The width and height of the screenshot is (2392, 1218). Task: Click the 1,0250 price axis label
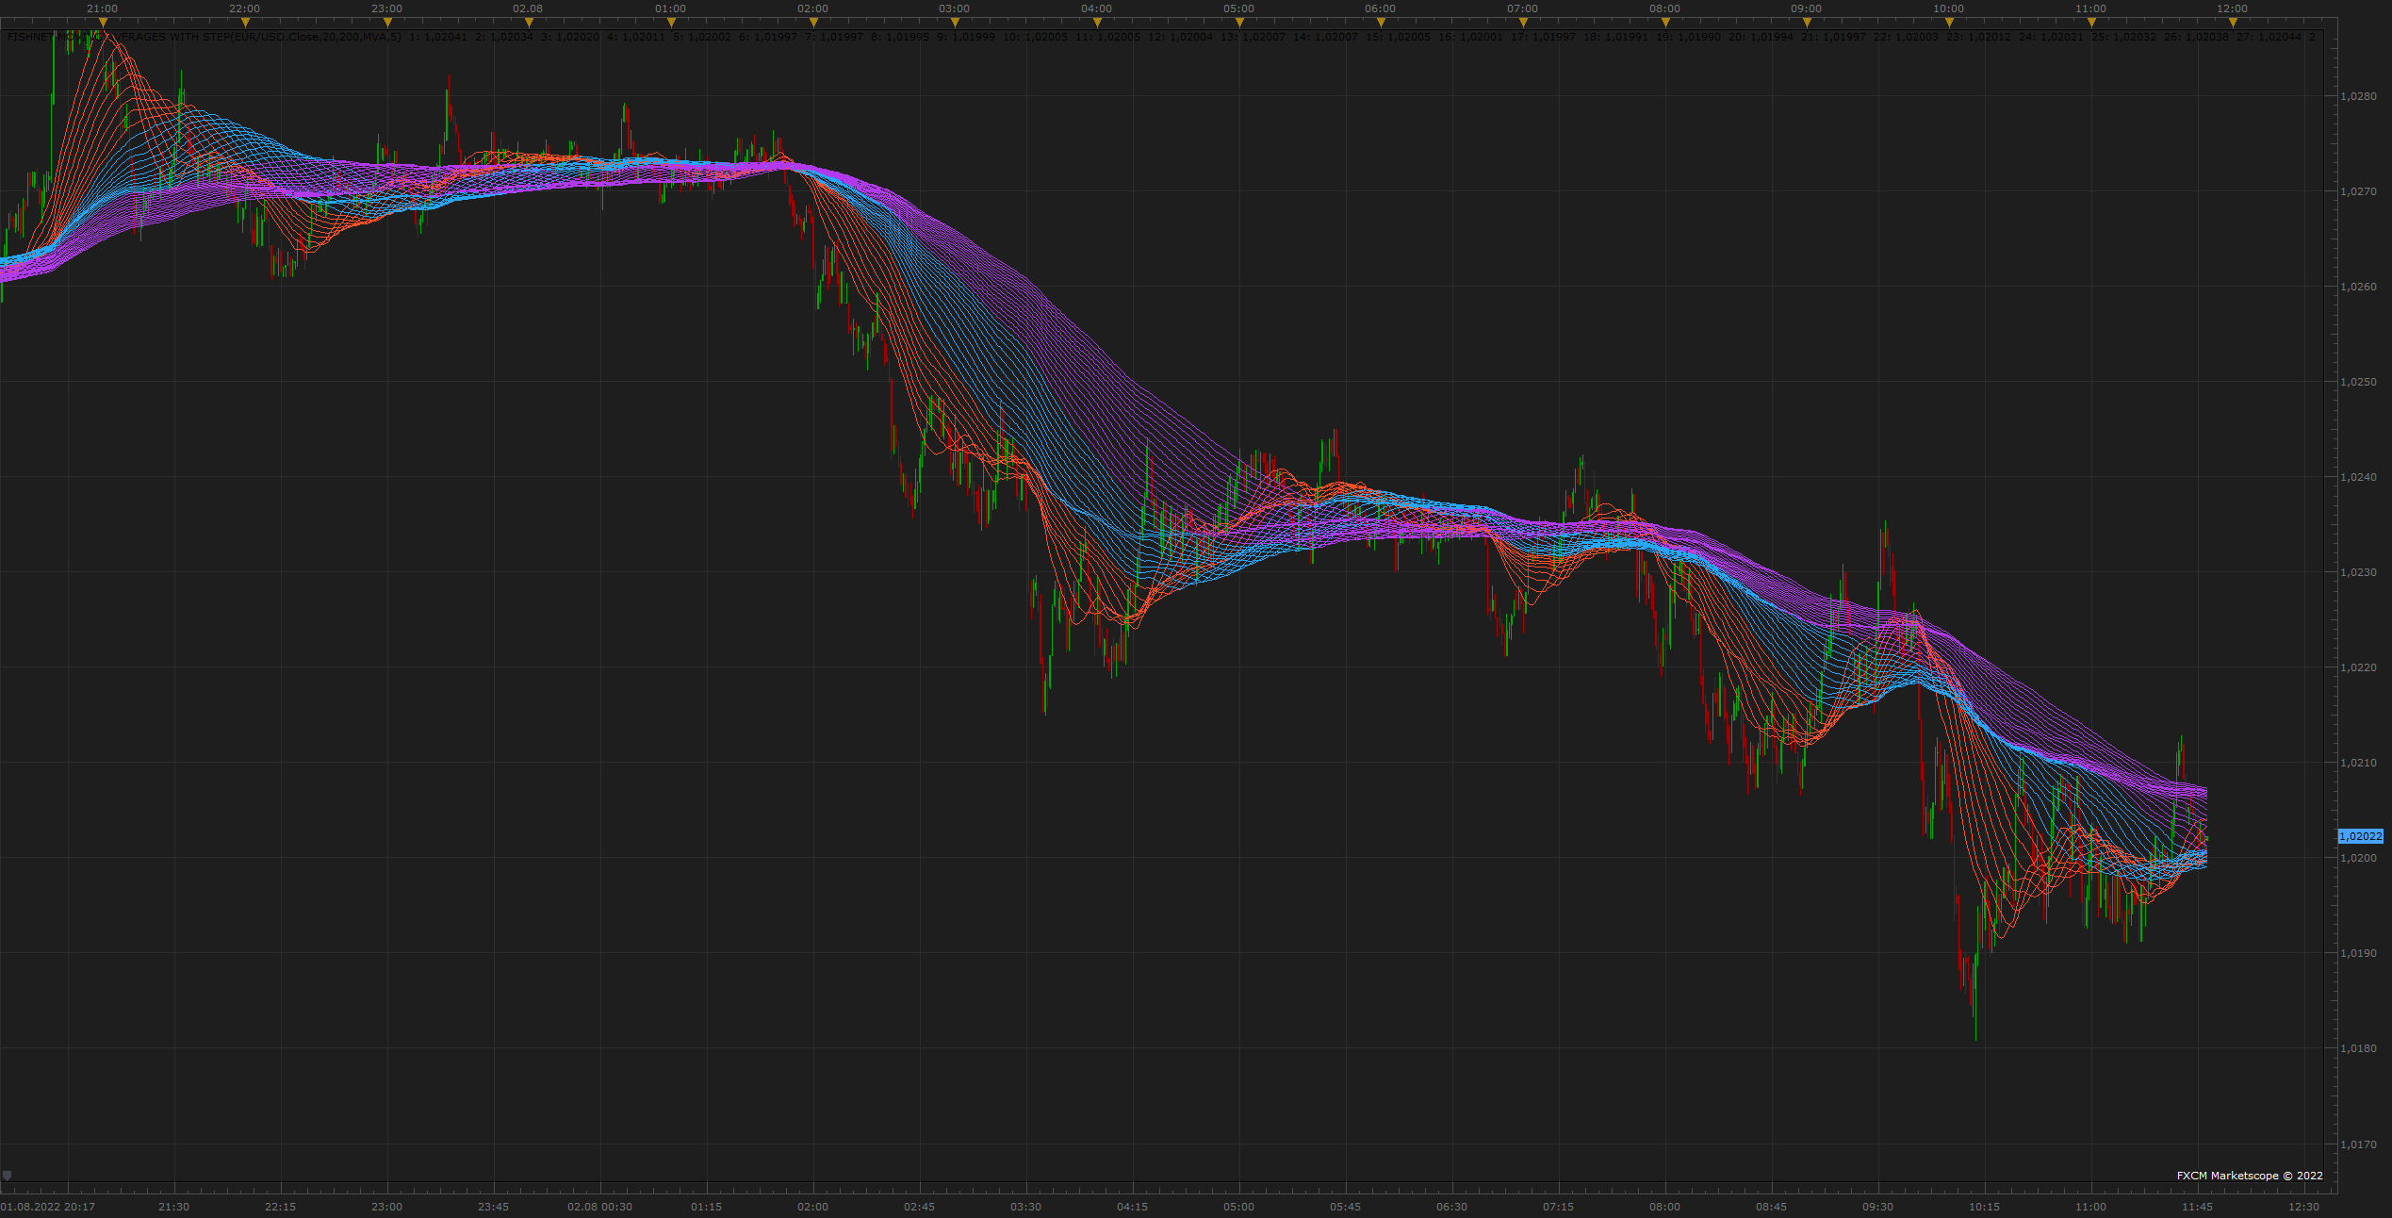2358,382
